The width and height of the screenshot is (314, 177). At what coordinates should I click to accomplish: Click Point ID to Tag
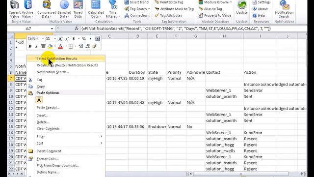pyautogui.click(x=169, y=2)
